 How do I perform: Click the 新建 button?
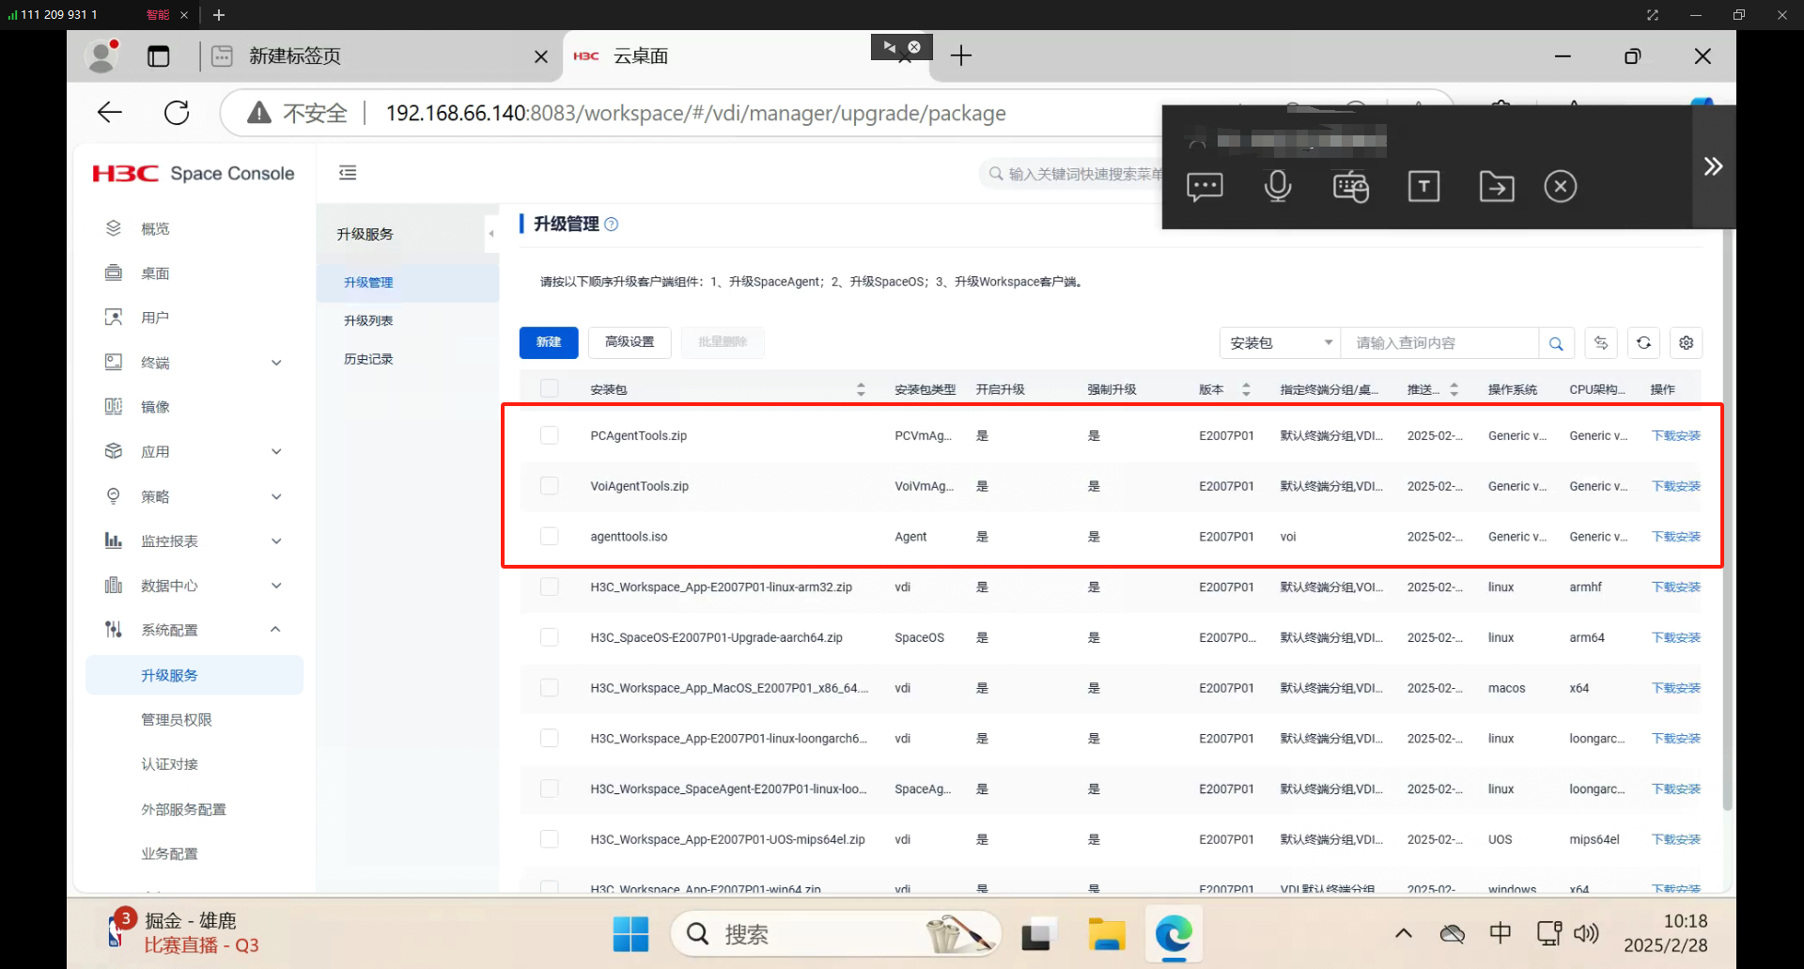pyautogui.click(x=549, y=342)
